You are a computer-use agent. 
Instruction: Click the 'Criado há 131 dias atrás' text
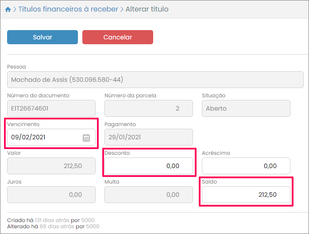coord(51,220)
